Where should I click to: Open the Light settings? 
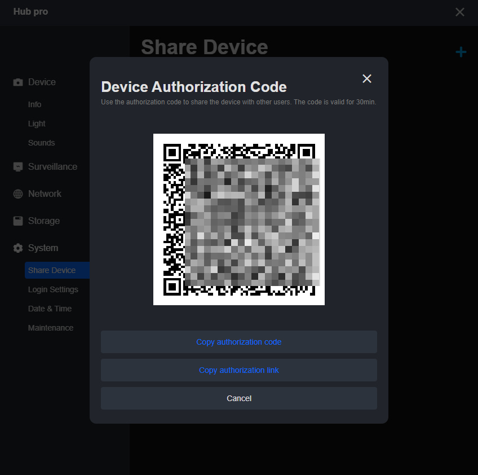[37, 124]
